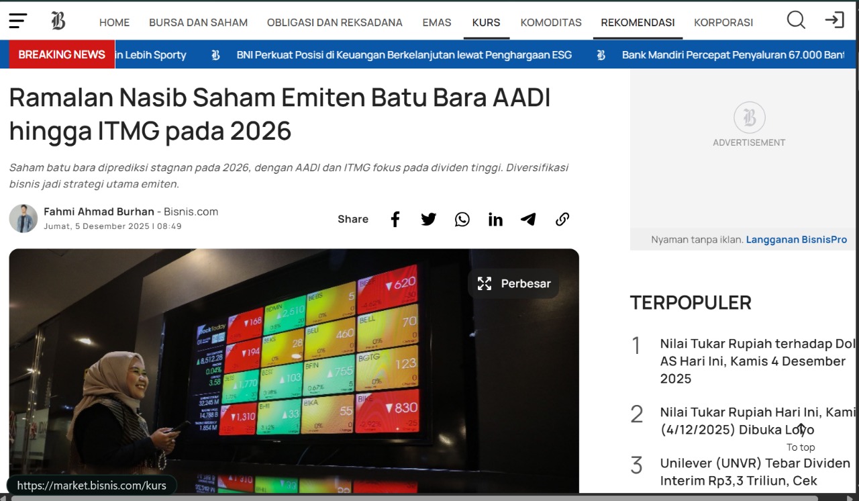The height and width of the screenshot is (501, 859).
Task: Click author name Fahmi Ahmad Burhan
Action: tap(99, 212)
